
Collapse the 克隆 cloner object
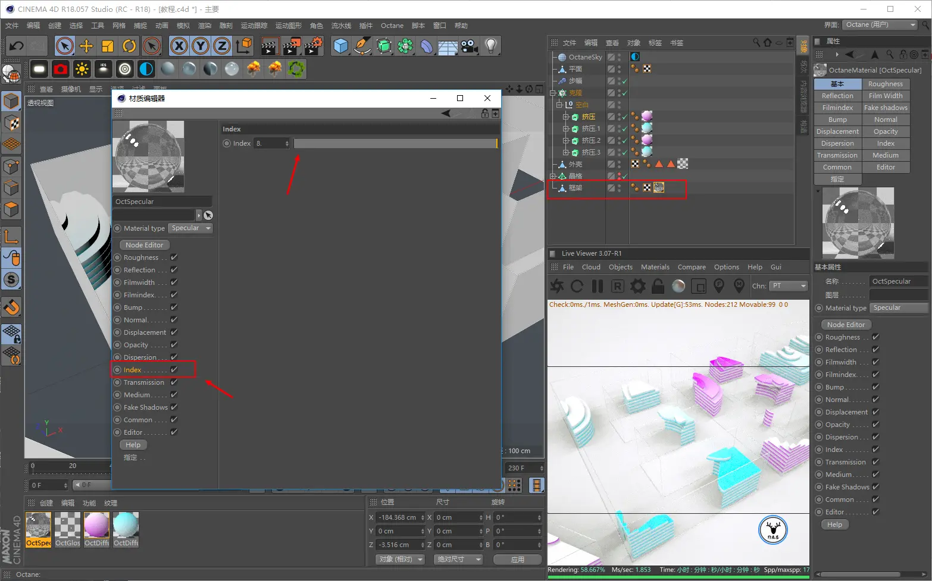pyautogui.click(x=552, y=93)
